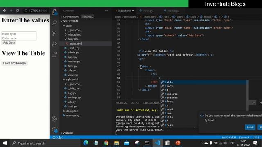The height and width of the screenshot is (147, 262).
Task: Click the 'body' breadcrumb item
Action: coord(179,16)
